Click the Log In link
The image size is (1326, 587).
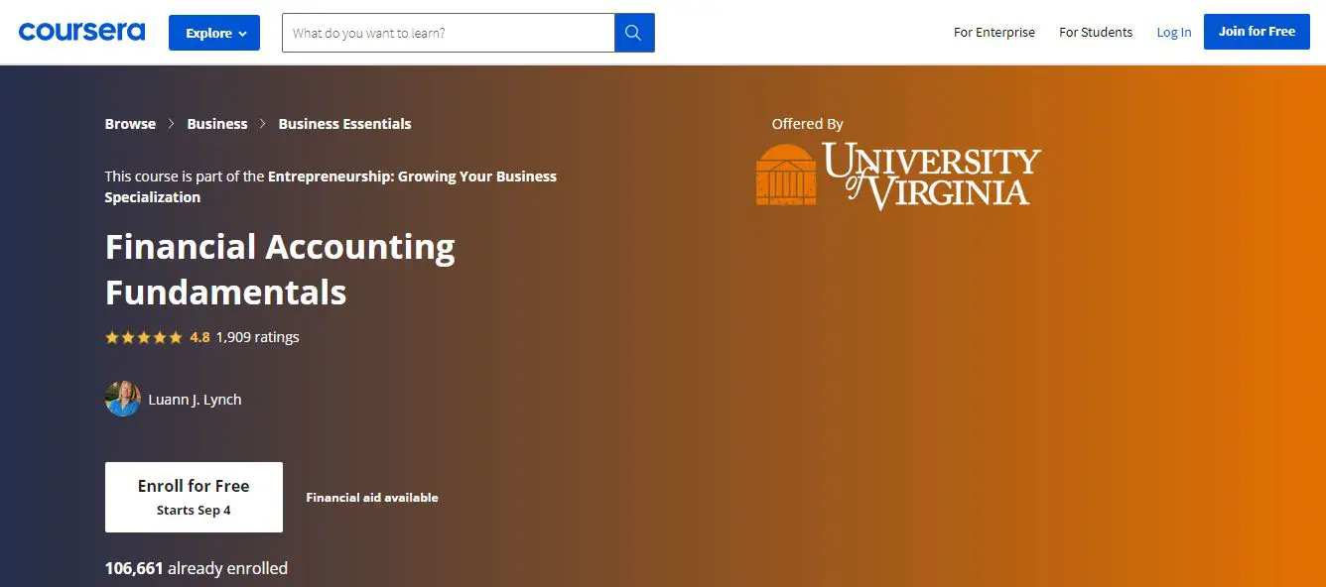pos(1173,32)
